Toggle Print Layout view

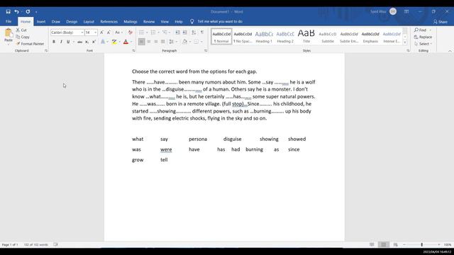coord(383,244)
